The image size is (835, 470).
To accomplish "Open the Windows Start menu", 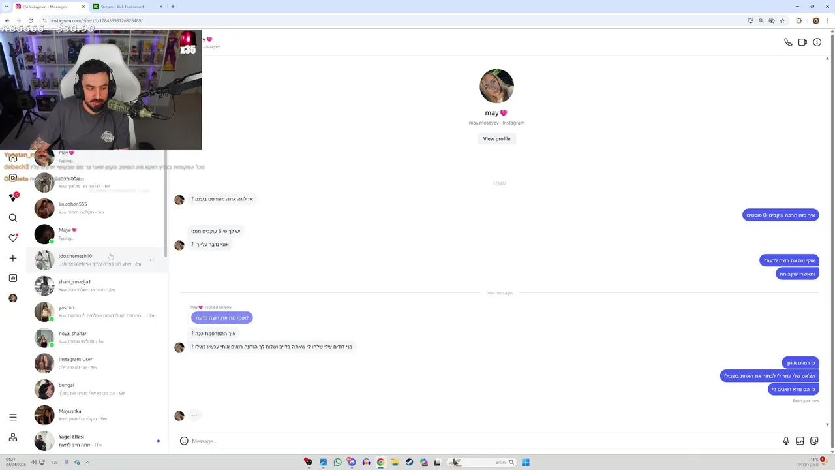I will click(525, 462).
